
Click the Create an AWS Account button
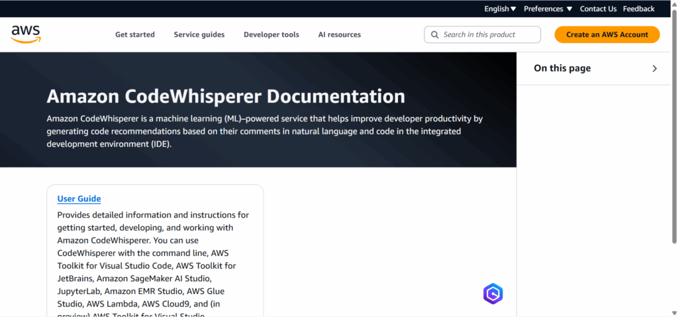[607, 34]
